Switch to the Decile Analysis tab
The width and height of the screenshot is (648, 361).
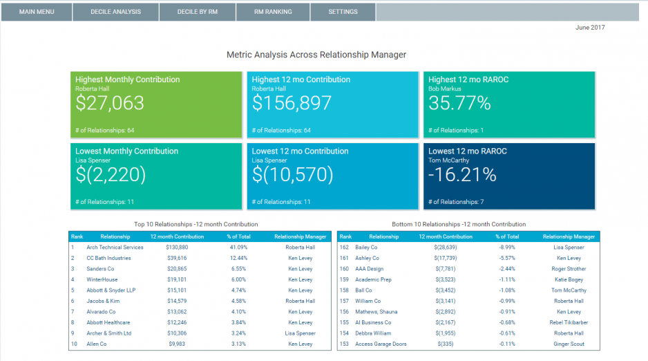click(x=115, y=12)
